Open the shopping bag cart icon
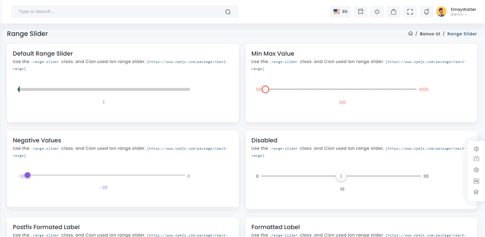 pos(394,12)
